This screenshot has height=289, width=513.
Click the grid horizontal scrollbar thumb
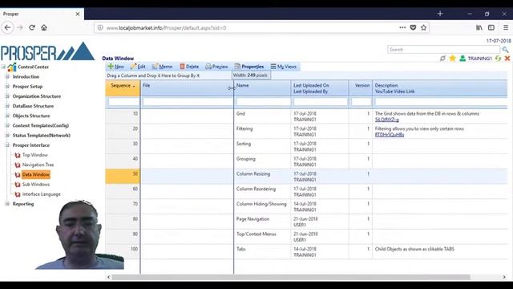coord(291,277)
